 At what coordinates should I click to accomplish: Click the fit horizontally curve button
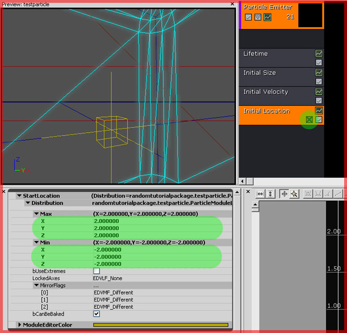coord(261,194)
